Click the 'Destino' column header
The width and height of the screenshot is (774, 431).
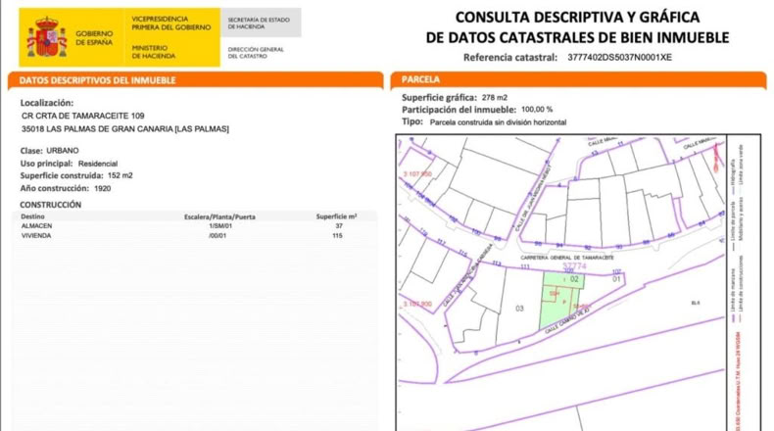32,216
